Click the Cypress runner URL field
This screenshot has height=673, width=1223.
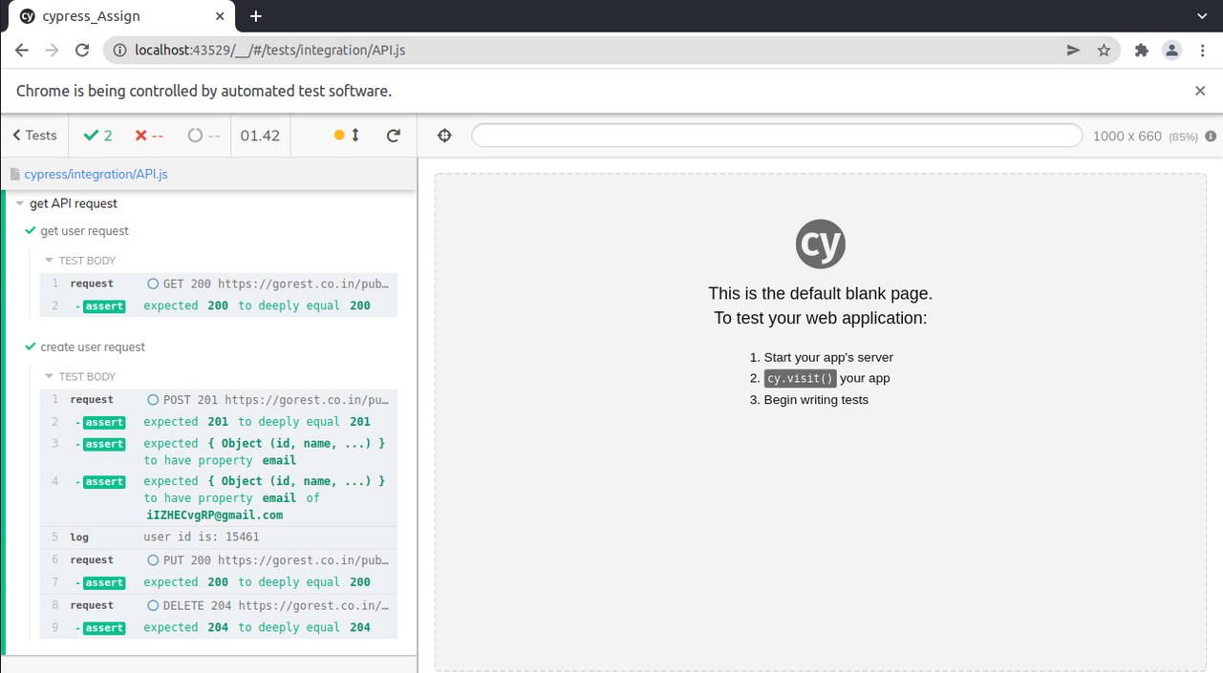[x=777, y=136]
